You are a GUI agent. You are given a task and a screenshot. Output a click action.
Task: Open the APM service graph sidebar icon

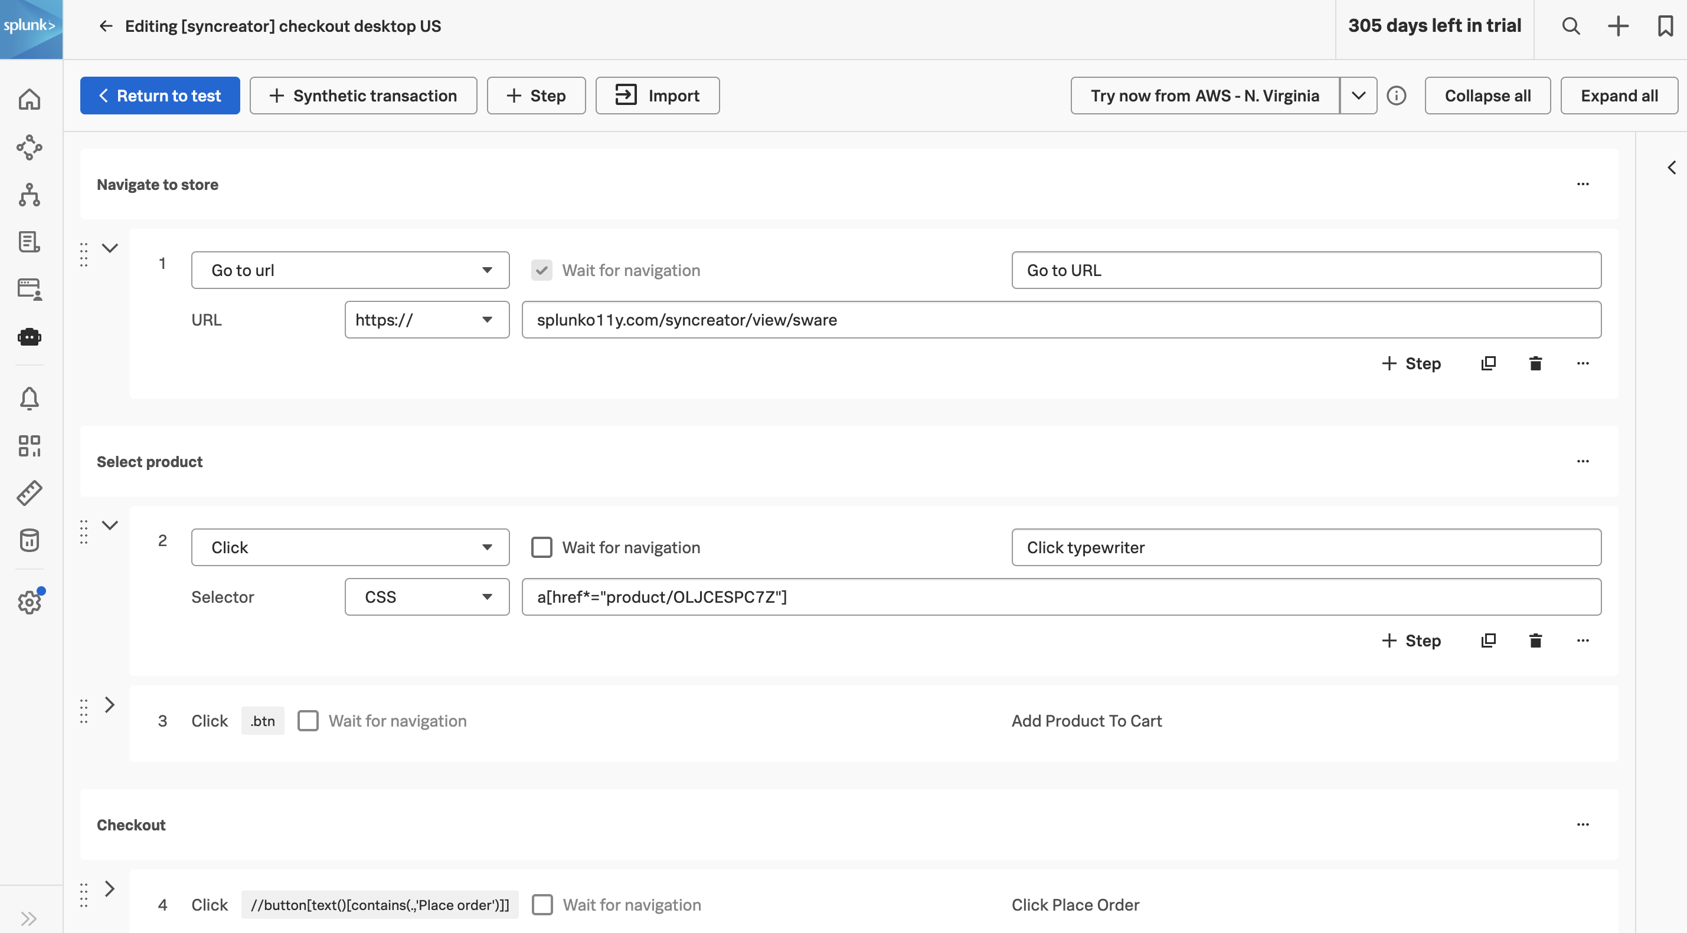pyautogui.click(x=30, y=147)
